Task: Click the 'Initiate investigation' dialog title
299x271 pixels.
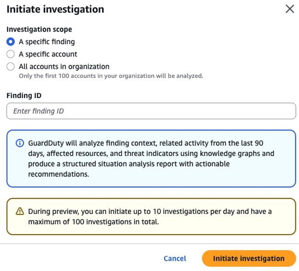Action: pos(55,9)
